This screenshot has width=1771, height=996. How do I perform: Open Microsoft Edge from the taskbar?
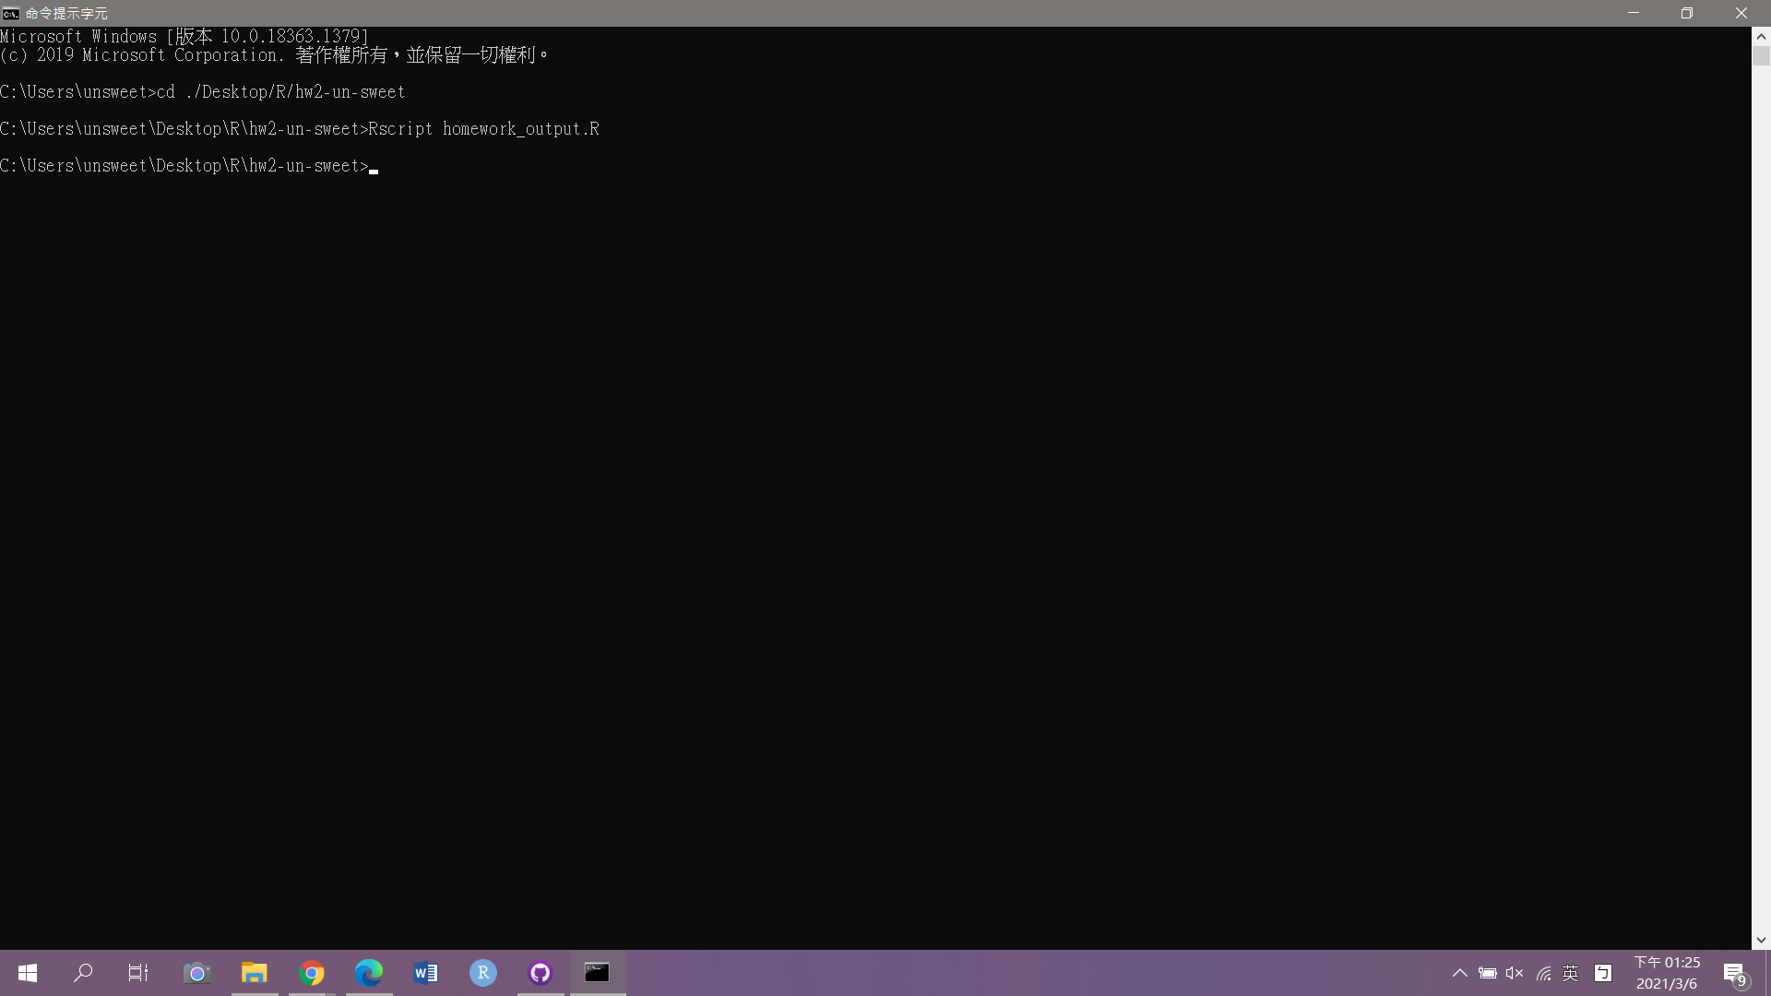[x=369, y=973]
